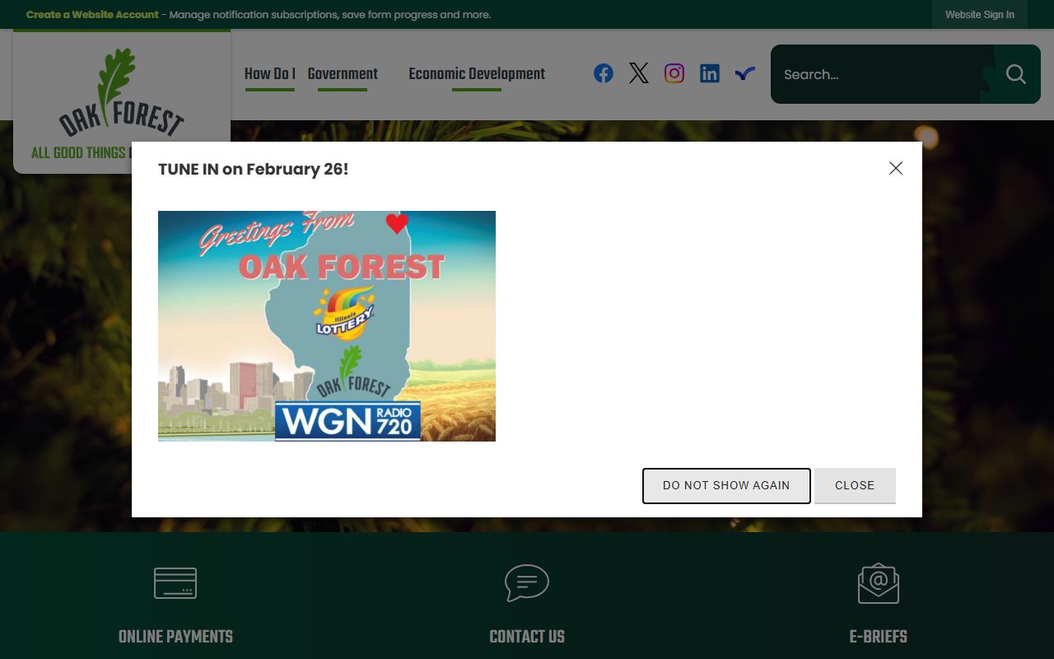
Task: Click the blue checkmark social icon
Action: coord(745,74)
